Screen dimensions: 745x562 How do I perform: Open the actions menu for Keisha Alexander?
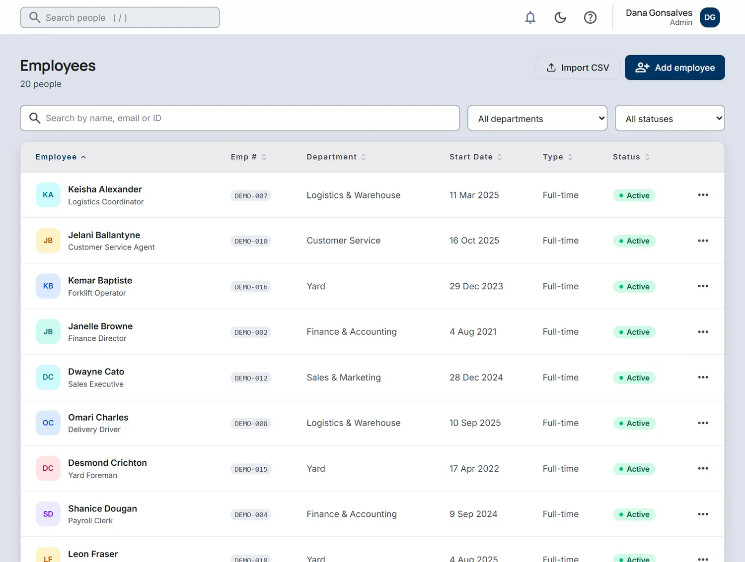coord(703,195)
